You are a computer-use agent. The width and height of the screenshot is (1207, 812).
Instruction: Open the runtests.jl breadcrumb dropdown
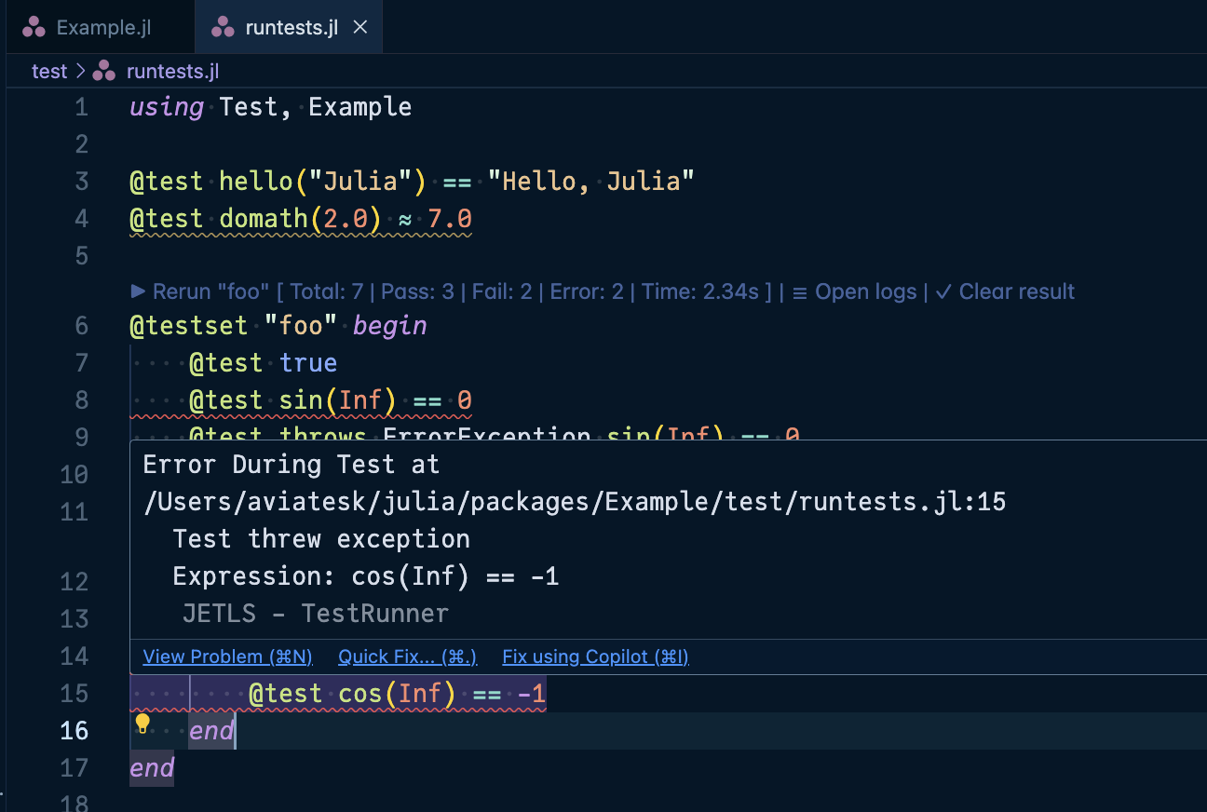pos(172,71)
